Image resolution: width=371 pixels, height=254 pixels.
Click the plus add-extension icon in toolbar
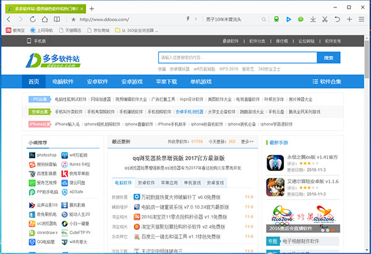(349, 19)
